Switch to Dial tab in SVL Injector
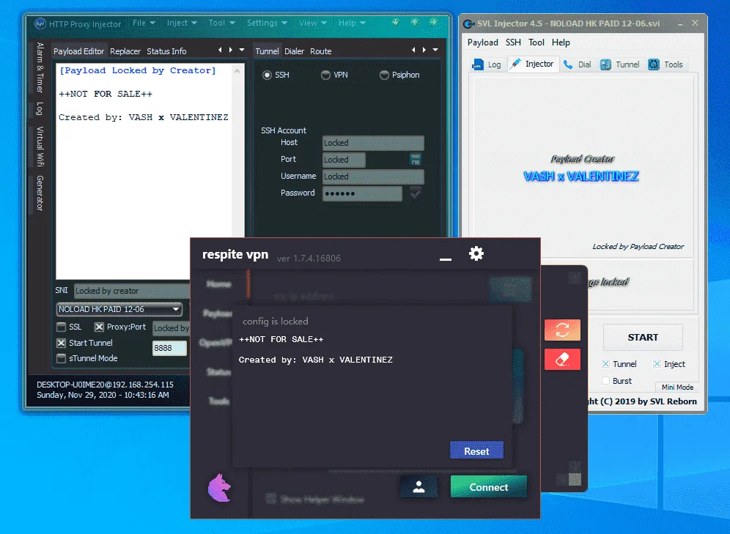Screen dimensions: 730x534 click(578, 64)
